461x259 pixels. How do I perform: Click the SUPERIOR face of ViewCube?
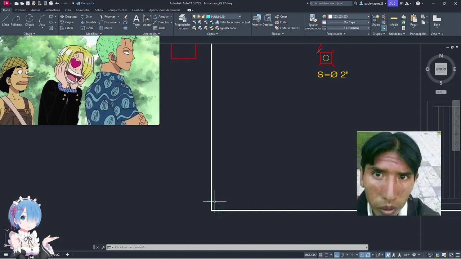click(441, 69)
